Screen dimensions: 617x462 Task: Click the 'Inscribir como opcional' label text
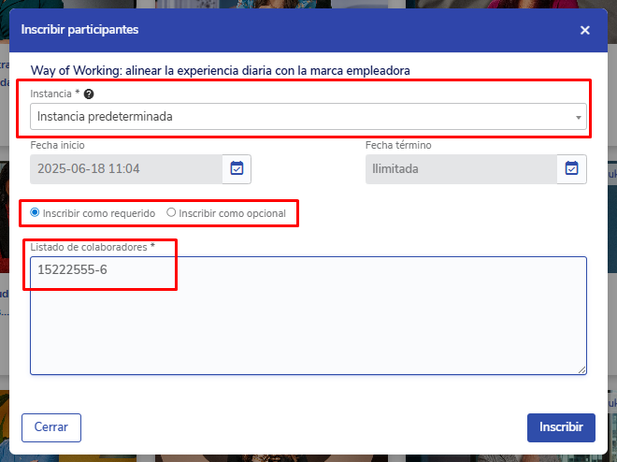click(x=232, y=213)
